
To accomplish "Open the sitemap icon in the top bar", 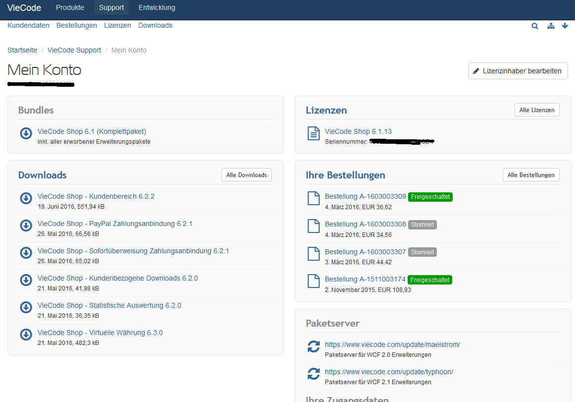I will (551, 26).
